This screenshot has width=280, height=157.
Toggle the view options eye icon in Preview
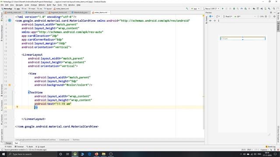[210, 20]
